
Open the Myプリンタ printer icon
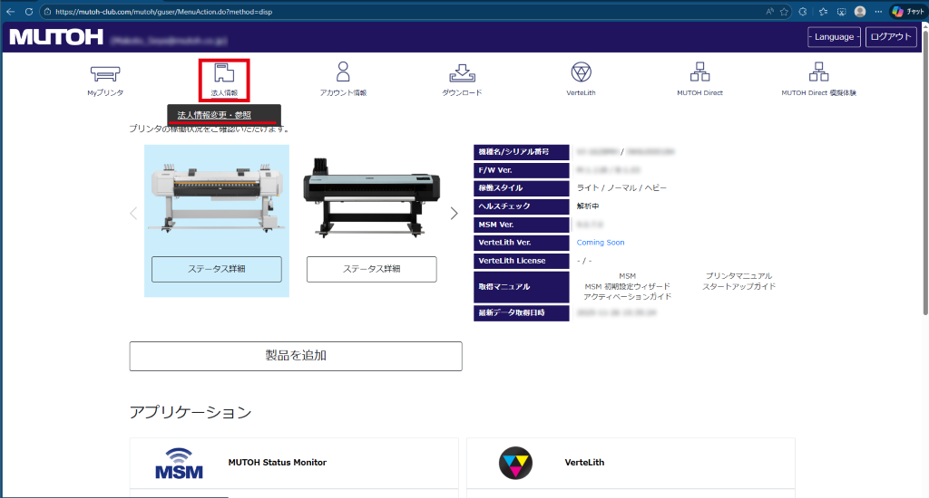tap(105, 74)
